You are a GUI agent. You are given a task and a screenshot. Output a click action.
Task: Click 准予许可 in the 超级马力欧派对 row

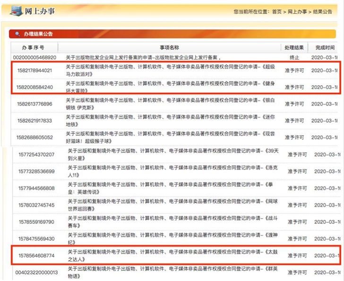(294, 70)
